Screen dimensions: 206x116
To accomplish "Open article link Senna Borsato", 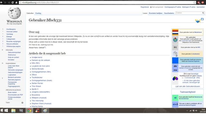I will pyautogui.click(x=38, y=69).
